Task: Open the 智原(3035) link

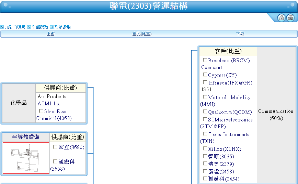Action: click(x=221, y=157)
